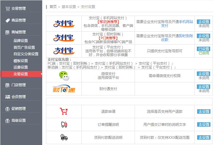Screen dimensions: 214x145
Task: Click Alipay logo in 手机网站支付 row
Action: (x=64, y=24)
